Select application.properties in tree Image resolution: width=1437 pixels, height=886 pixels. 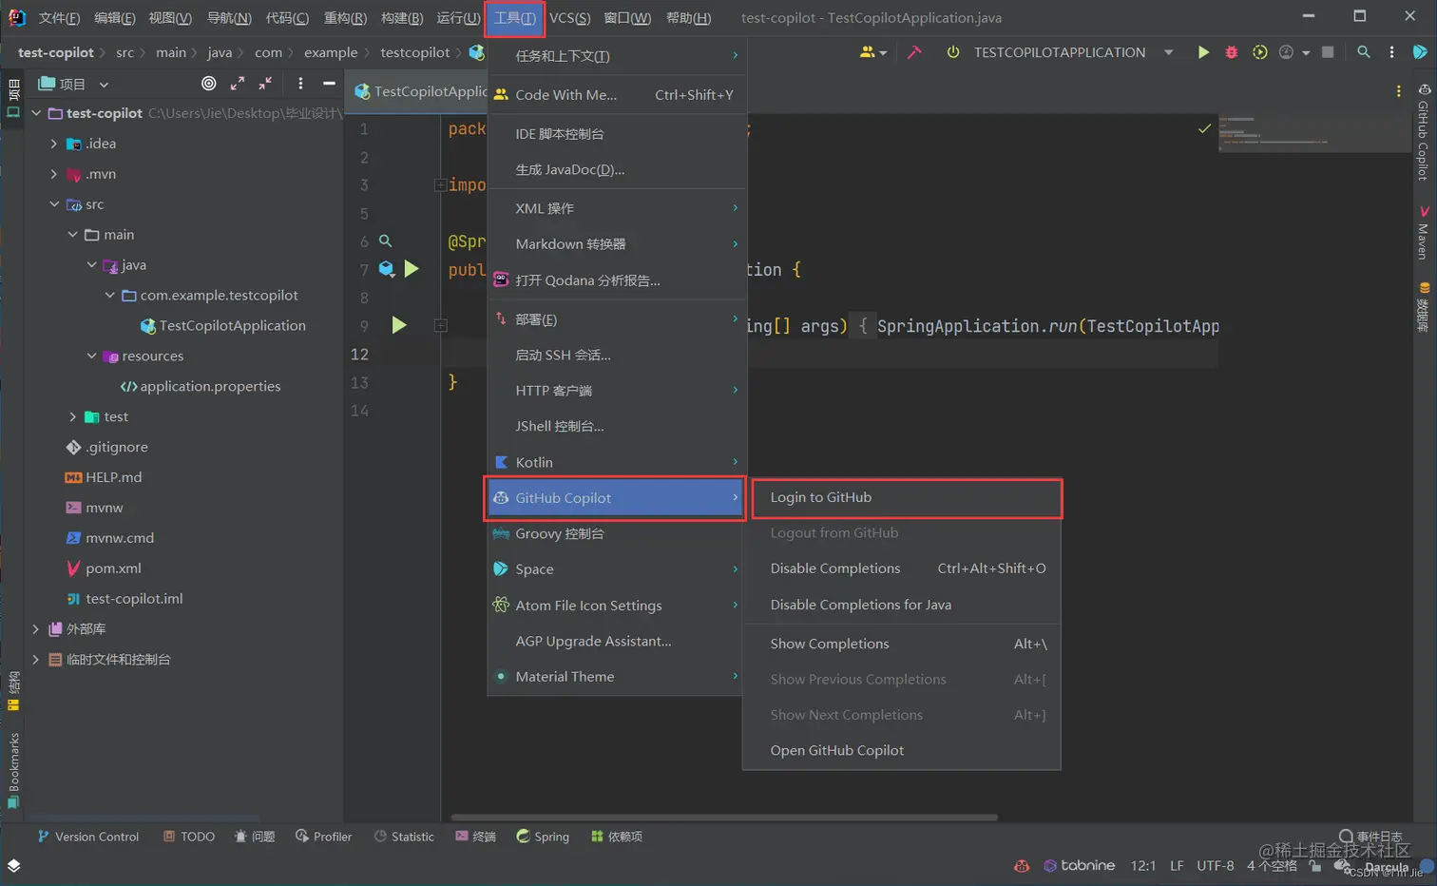coord(210,386)
